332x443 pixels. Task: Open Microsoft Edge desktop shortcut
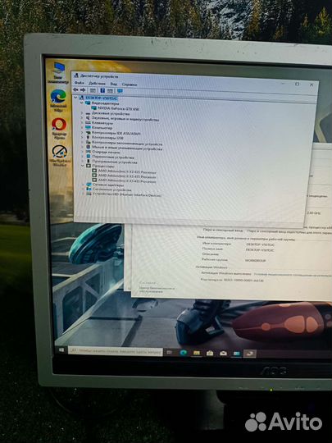58,100
